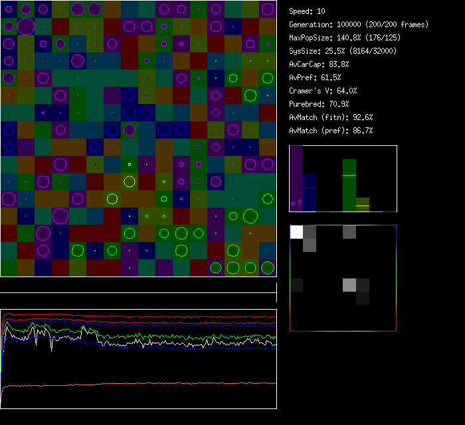This screenshot has width=465, height=425.
Task: Click the short olive-yellow histogram bar
Action: tap(363, 205)
